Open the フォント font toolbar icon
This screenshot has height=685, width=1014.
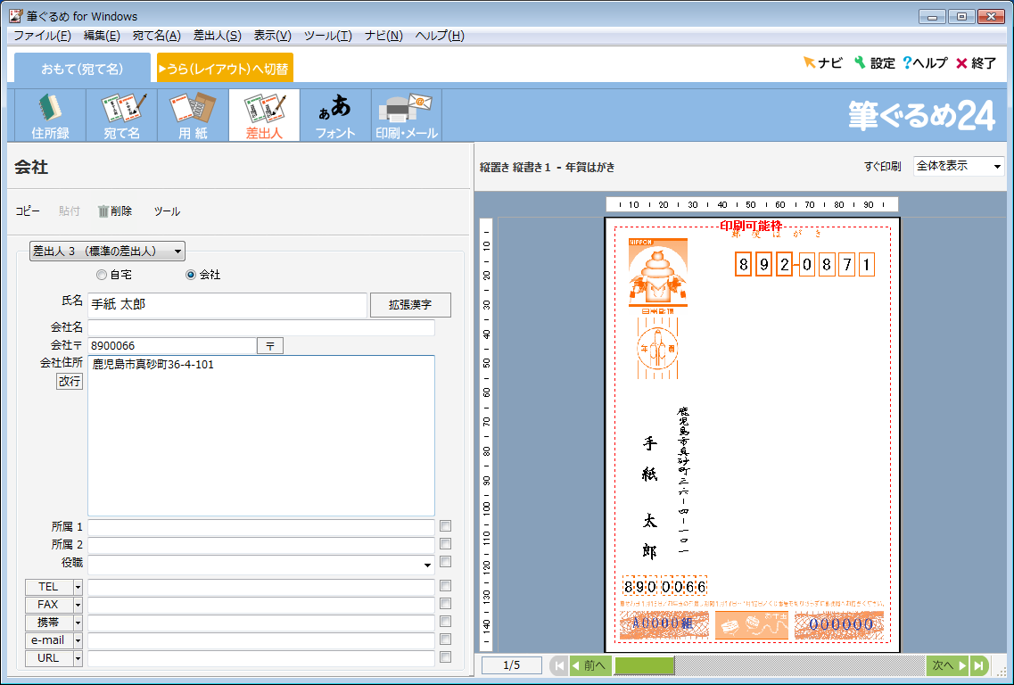click(x=335, y=115)
